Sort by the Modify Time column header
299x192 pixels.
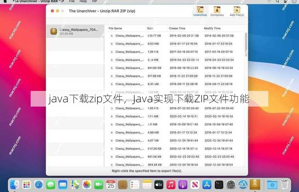212,28
